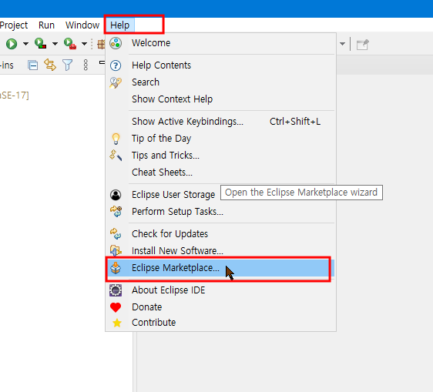Image resolution: width=433 pixels, height=392 pixels.
Task: Expand the external tools dropdown arrow
Action: [x=84, y=44]
